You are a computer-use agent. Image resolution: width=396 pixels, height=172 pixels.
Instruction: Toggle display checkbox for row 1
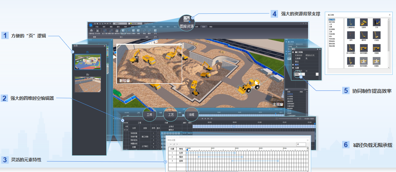pyautogui.click(x=158, y=133)
